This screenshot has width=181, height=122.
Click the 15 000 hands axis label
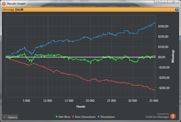[69, 101]
